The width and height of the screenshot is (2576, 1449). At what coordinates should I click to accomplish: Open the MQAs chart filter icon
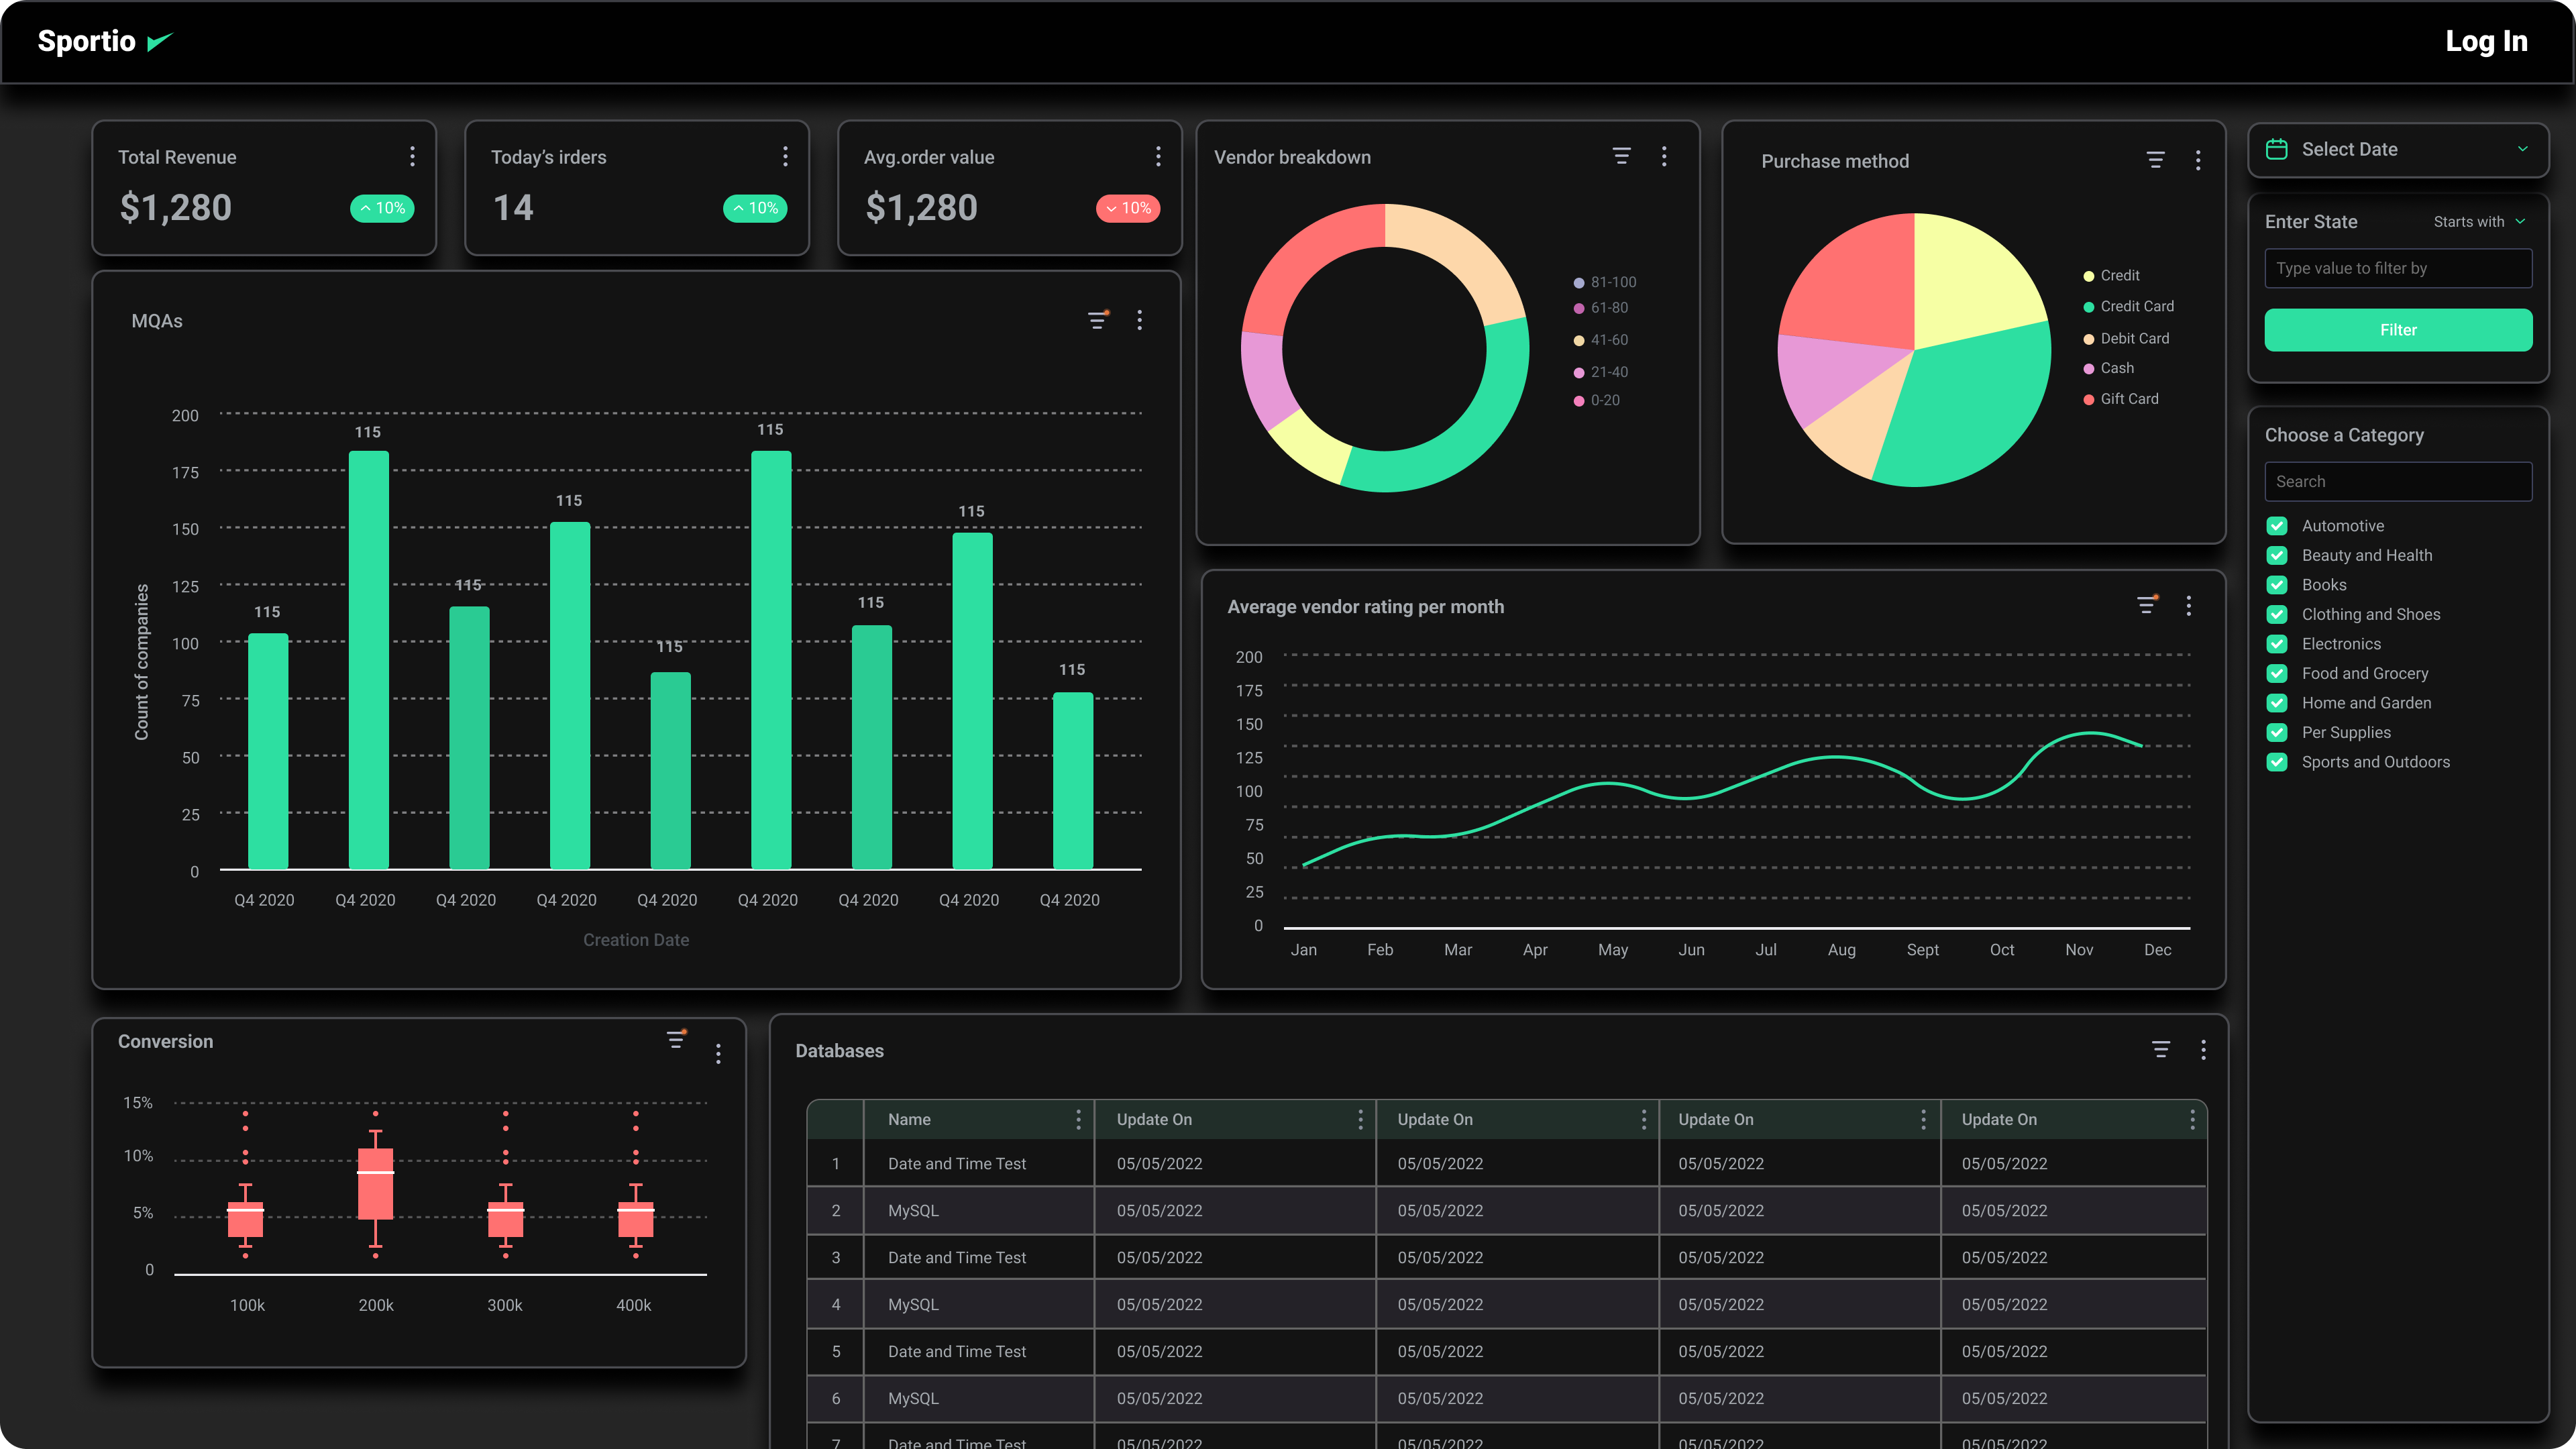click(x=1097, y=320)
